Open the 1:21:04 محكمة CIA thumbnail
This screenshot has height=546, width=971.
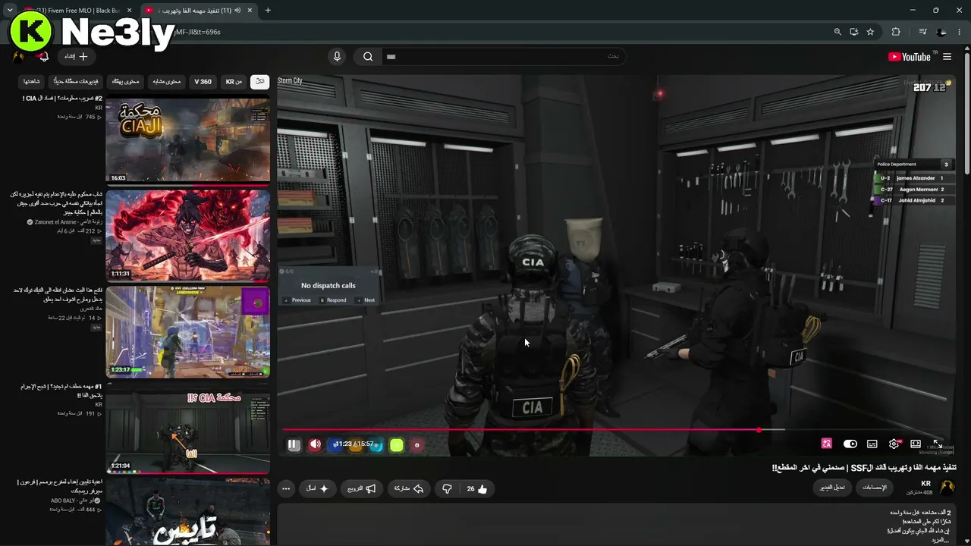pos(187,428)
